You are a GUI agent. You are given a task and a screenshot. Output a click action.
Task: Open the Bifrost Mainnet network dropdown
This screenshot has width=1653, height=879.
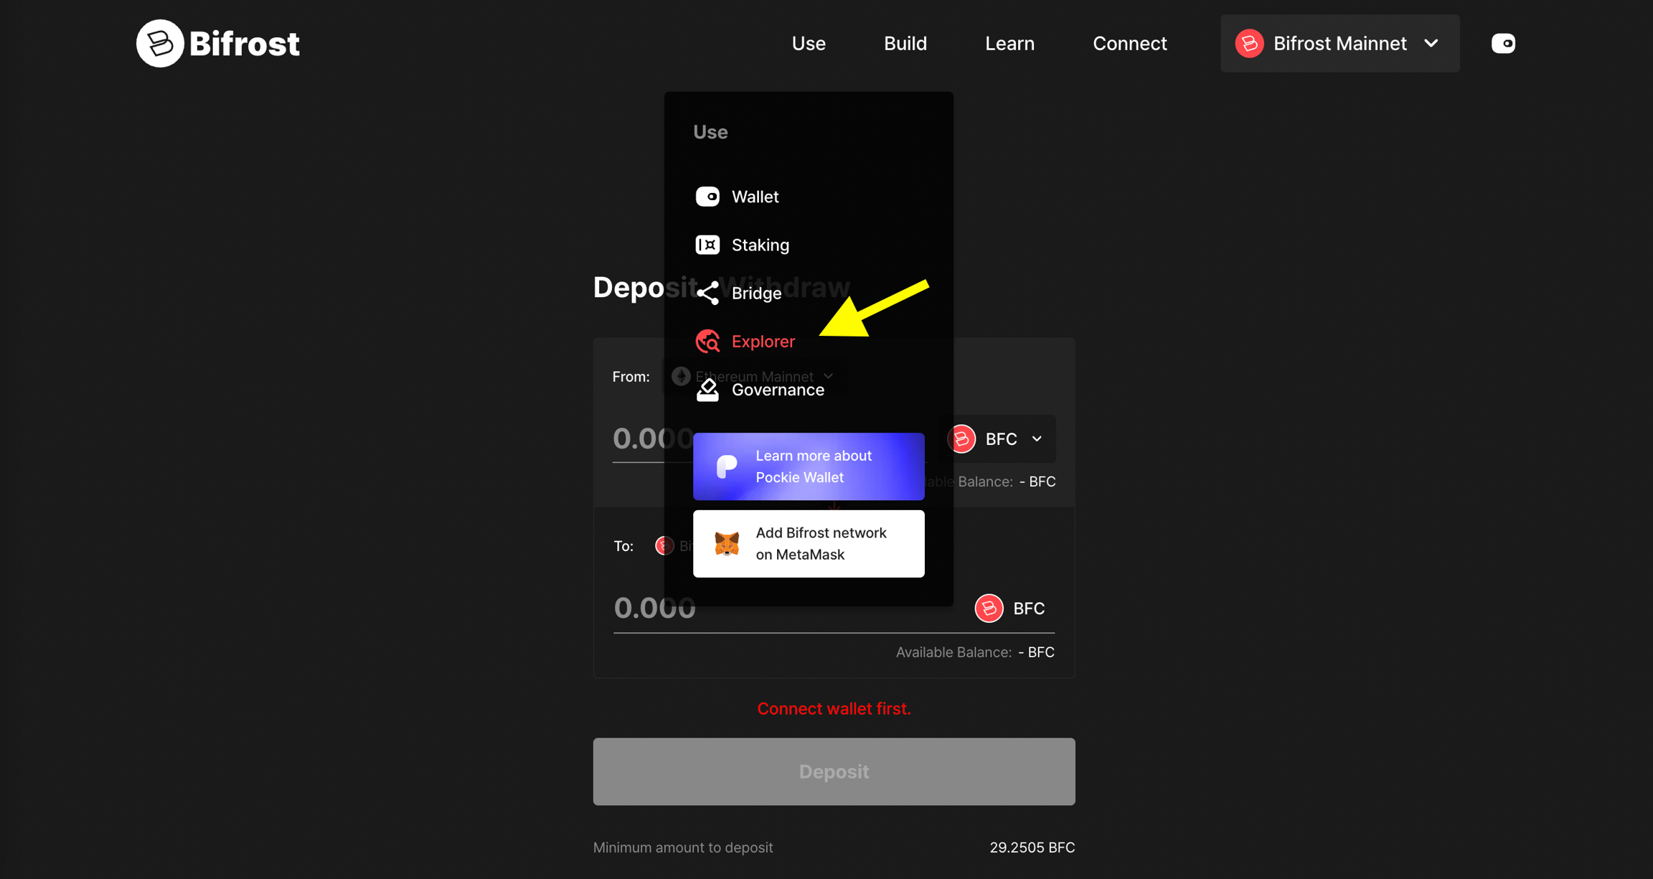pos(1339,43)
